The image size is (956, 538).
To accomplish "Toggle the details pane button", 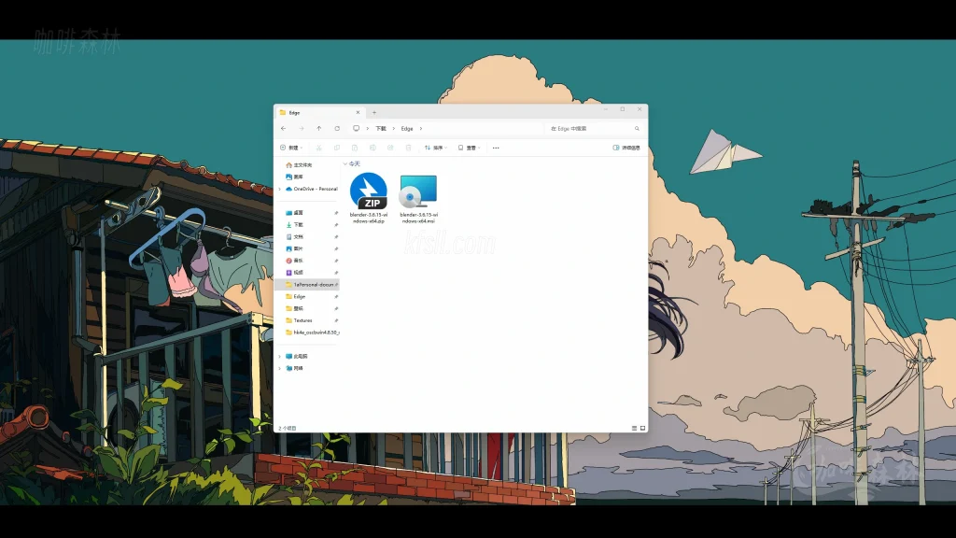I will click(626, 148).
